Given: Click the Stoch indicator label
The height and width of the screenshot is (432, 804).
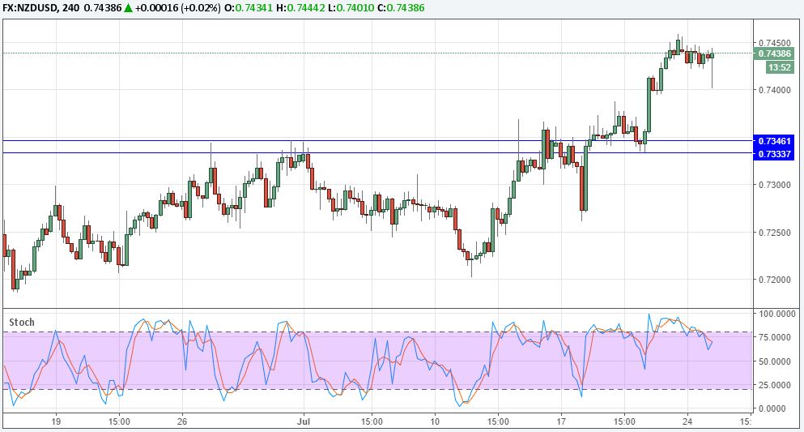Looking at the screenshot, I should [x=22, y=323].
